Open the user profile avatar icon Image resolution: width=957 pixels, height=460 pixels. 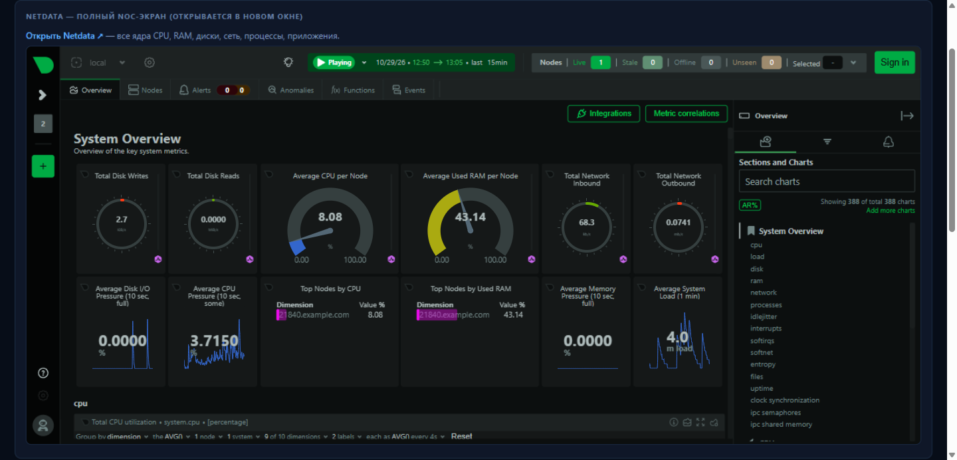[43, 425]
